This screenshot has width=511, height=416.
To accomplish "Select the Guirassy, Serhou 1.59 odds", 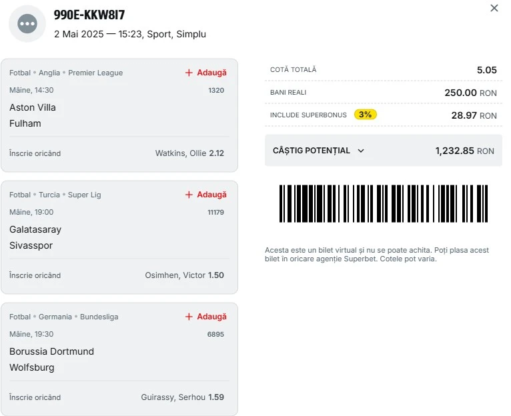I will 182,397.
